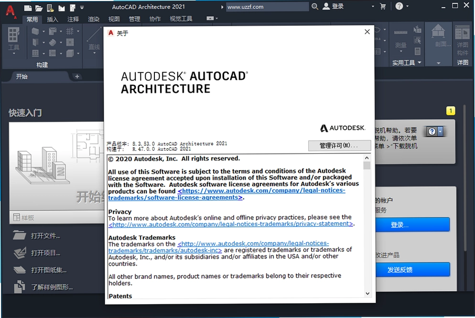475x318 pixels.
Task: Switch to the 常用 ribbon tab
Action: (x=32, y=19)
